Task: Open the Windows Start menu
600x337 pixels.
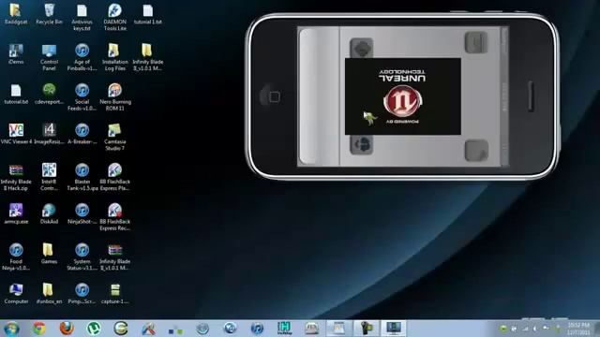Action: click(x=10, y=329)
